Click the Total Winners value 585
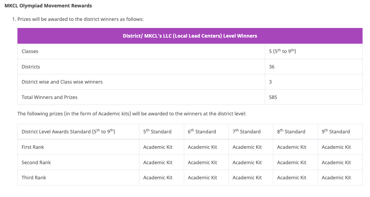Image resolution: width=370 pixels, height=197 pixels. pos(273,97)
